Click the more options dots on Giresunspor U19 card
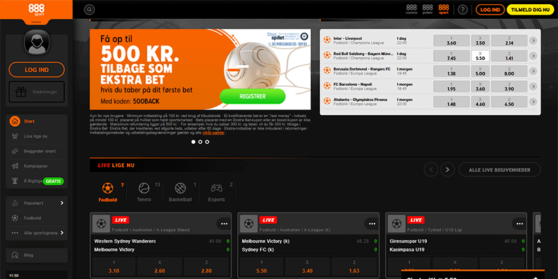The image size is (558, 279). (520, 223)
